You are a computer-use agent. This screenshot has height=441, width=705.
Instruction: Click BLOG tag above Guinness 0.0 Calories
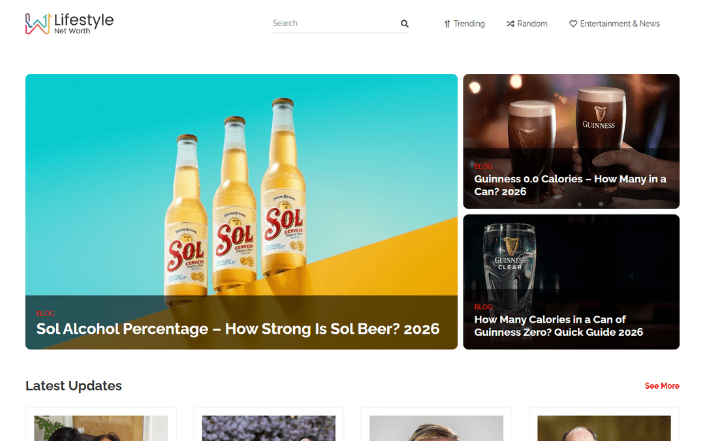tap(483, 167)
